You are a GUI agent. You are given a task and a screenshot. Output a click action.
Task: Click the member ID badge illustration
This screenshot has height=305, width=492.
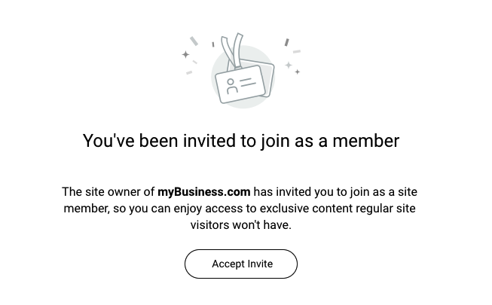240,83
